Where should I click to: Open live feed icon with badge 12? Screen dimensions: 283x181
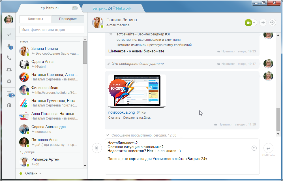click(10, 94)
